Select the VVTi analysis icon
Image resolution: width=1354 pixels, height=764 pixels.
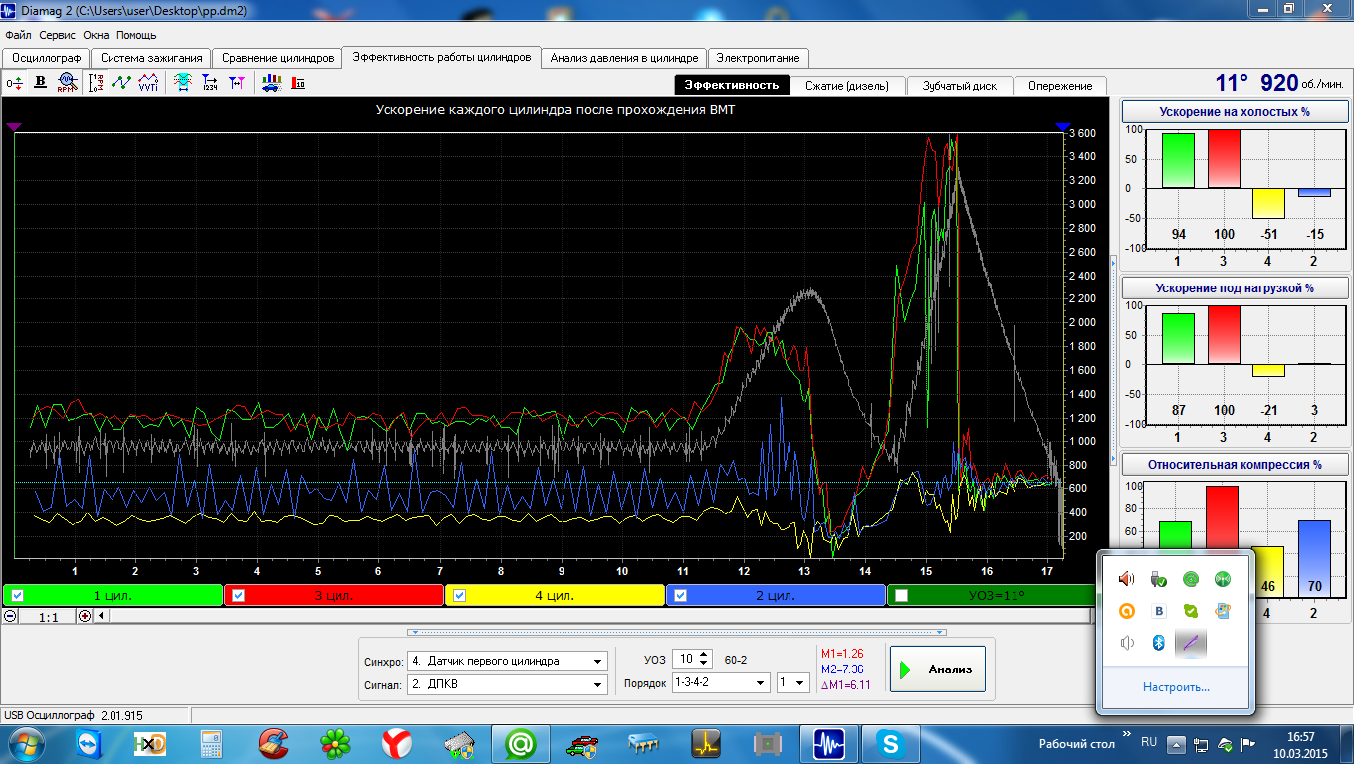(x=148, y=83)
